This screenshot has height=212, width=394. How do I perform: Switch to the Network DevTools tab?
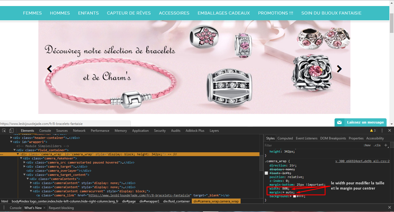pos(79,131)
